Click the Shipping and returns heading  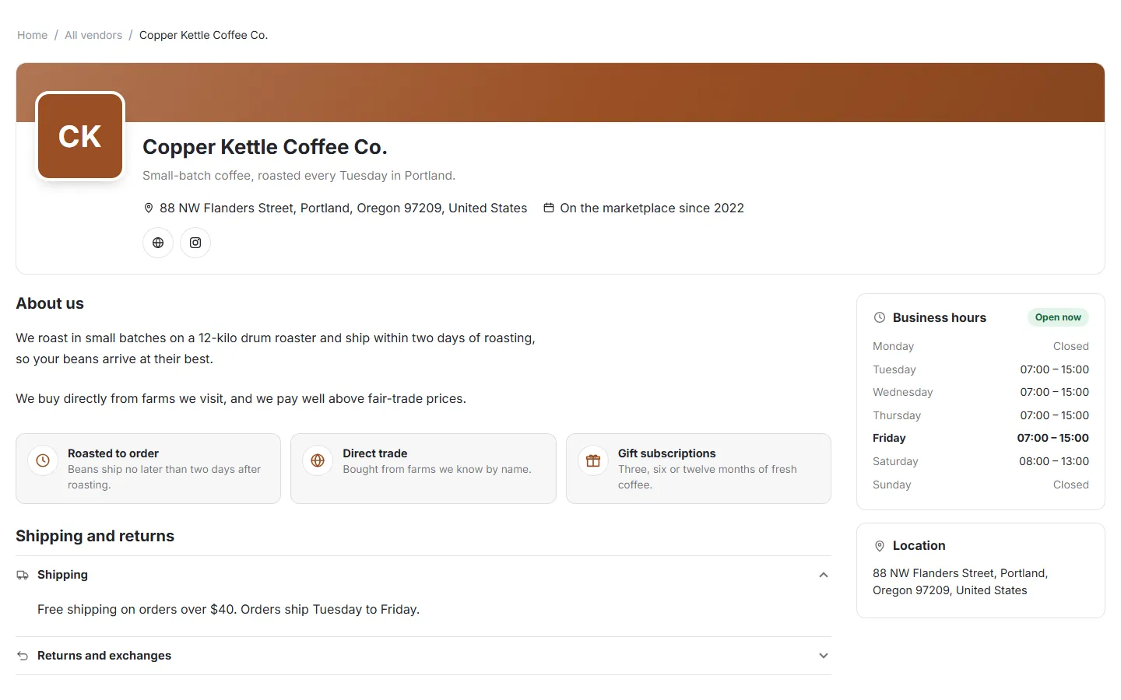(x=95, y=536)
